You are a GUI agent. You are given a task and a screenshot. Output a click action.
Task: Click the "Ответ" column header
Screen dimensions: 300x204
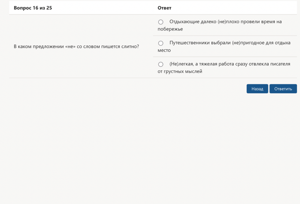pos(164,8)
